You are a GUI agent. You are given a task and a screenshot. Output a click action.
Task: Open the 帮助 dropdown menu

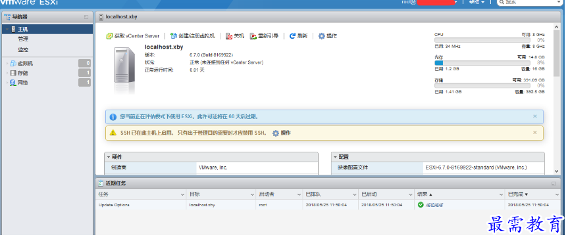pyautogui.click(x=477, y=2)
